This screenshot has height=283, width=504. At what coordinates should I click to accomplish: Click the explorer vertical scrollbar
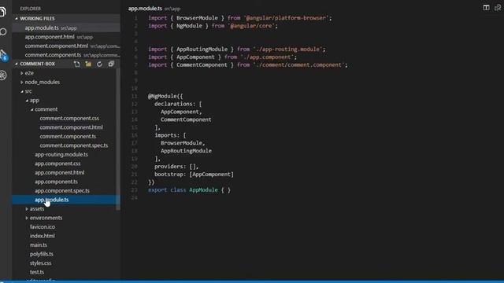pyautogui.click(x=118, y=140)
